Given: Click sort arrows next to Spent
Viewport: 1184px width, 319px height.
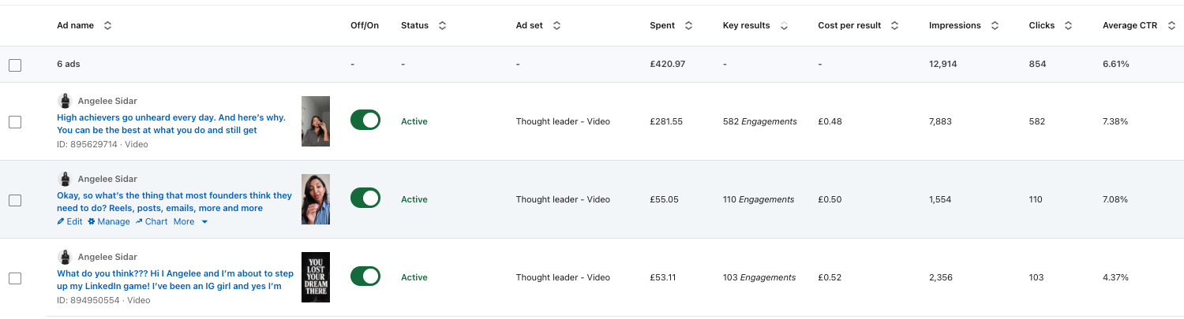Looking at the screenshot, I should coord(688,25).
